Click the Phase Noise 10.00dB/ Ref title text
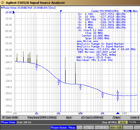 [x=29, y=8]
